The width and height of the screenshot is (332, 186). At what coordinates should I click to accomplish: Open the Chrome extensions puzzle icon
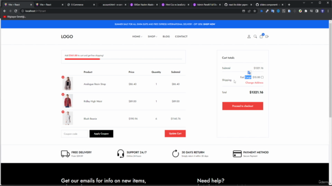coord(306,11)
